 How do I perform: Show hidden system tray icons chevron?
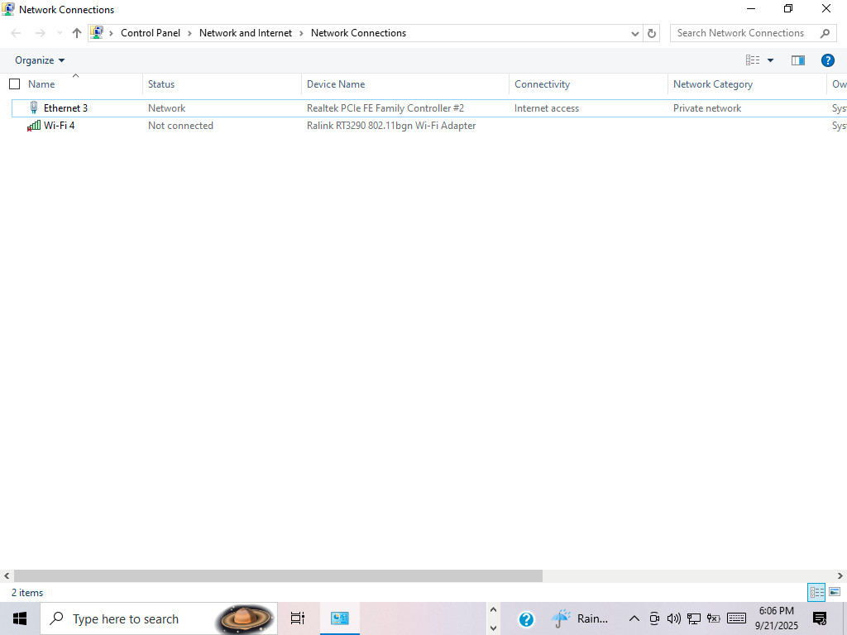point(634,618)
